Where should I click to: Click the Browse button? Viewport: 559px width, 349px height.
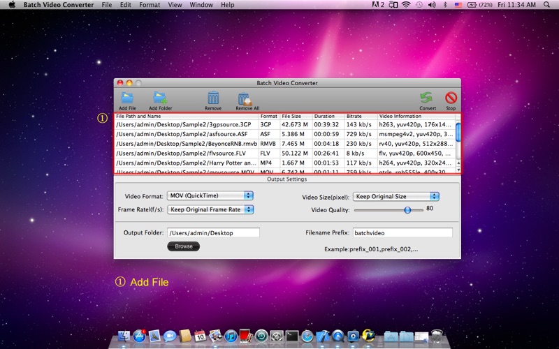tap(183, 246)
